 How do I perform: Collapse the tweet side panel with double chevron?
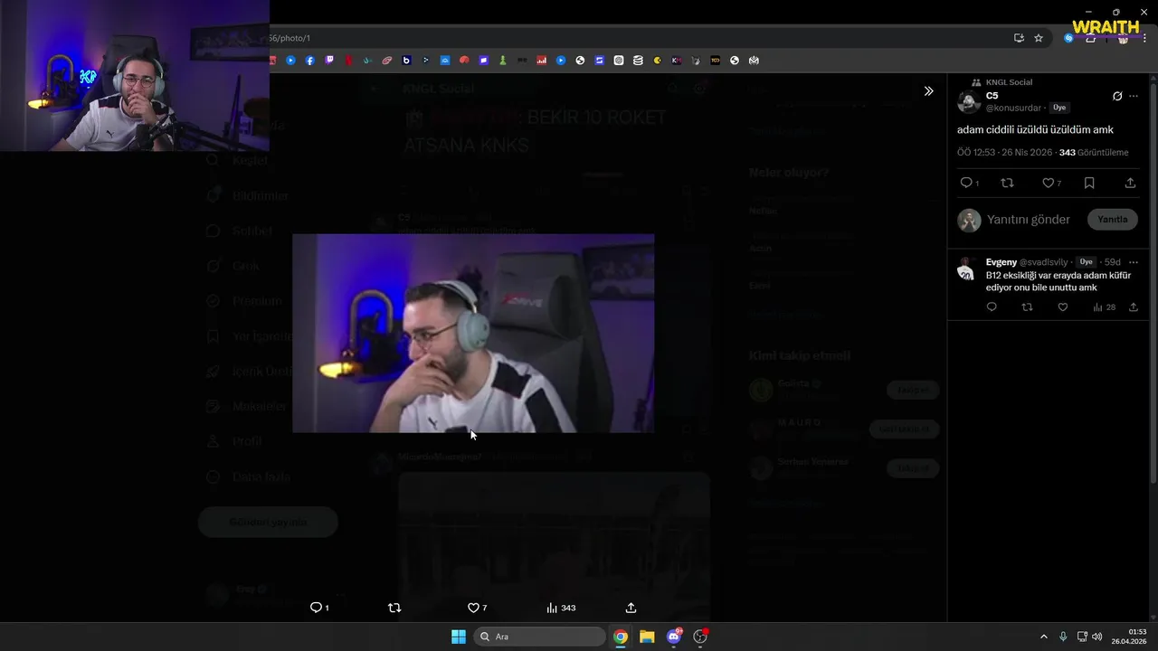[928, 90]
